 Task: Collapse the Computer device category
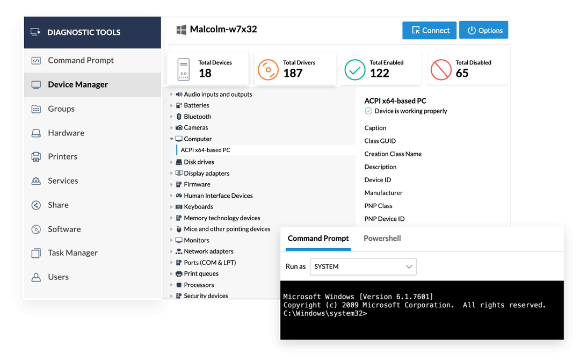click(x=172, y=139)
